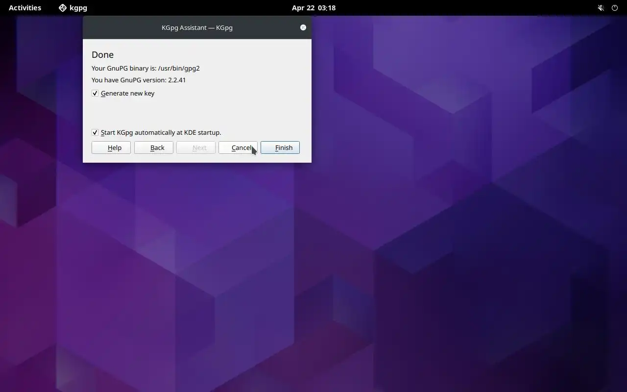Select the GnuPG binary path text
The height and width of the screenshot is (392, 627).
click(145, 68)
